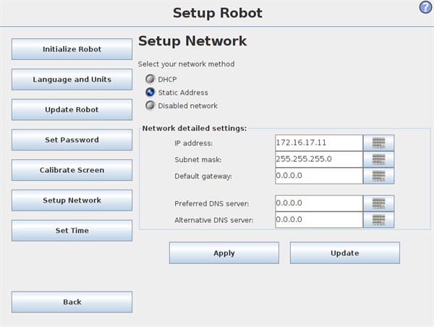Open keypad for IP address field
This screenshot has height=327, width=434.
pos(378,143)
